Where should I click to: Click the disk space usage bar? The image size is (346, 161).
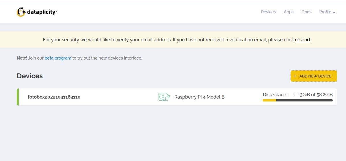click(x=298, y=100)
